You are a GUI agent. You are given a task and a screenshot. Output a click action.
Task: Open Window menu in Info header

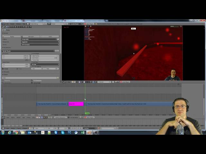(x=18, y=24)
